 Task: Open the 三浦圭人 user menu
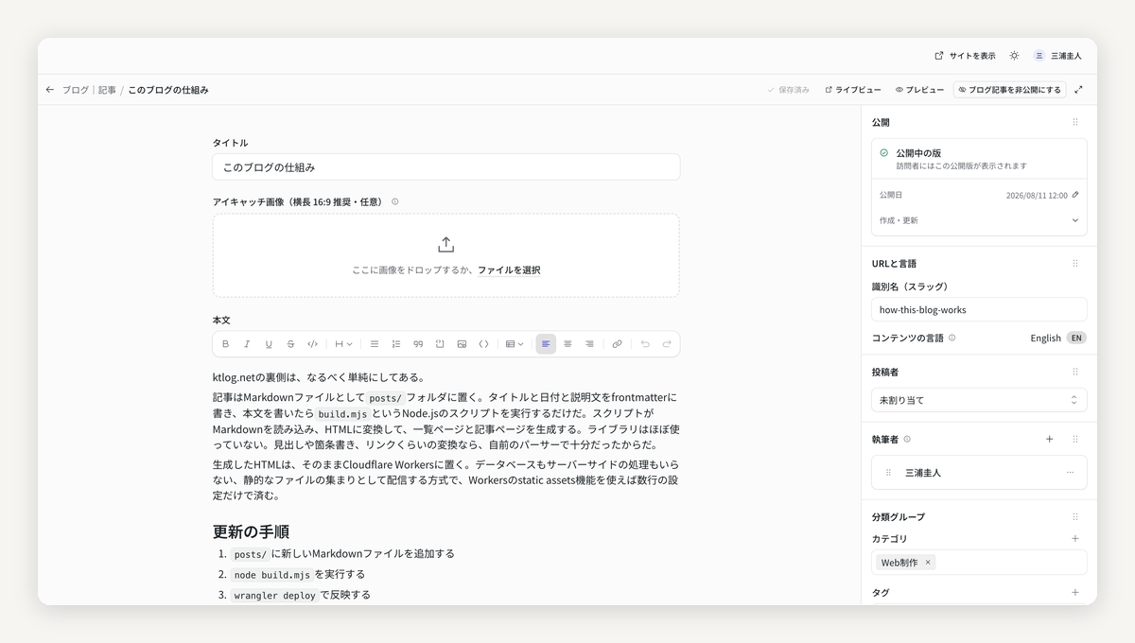click(1057, 56)
